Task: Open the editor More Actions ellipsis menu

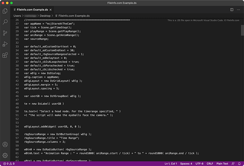Action: (x=239, y=10)
